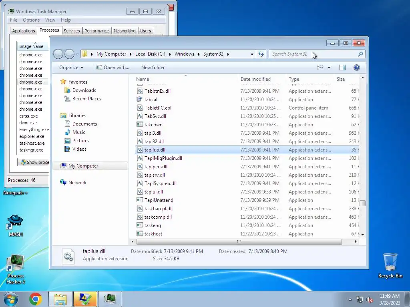Screen dimensions: 410x307
Task: Switch to Task Manager Performance tab
Action: [x=97, y=31]
